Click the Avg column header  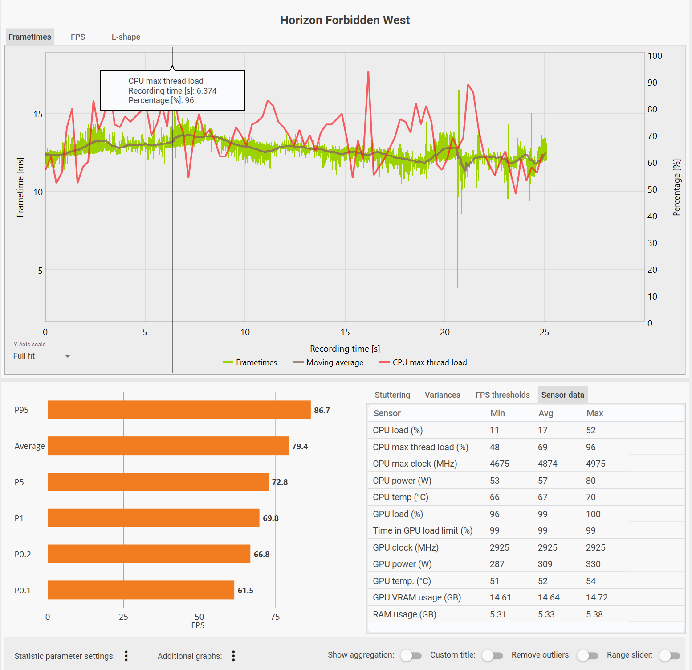coord(545,413)
